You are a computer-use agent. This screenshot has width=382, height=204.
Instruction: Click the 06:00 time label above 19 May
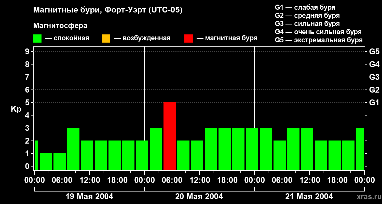62,180
